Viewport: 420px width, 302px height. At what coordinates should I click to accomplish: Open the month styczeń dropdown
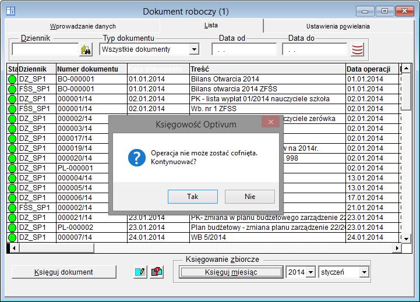(x=363, y=272)
